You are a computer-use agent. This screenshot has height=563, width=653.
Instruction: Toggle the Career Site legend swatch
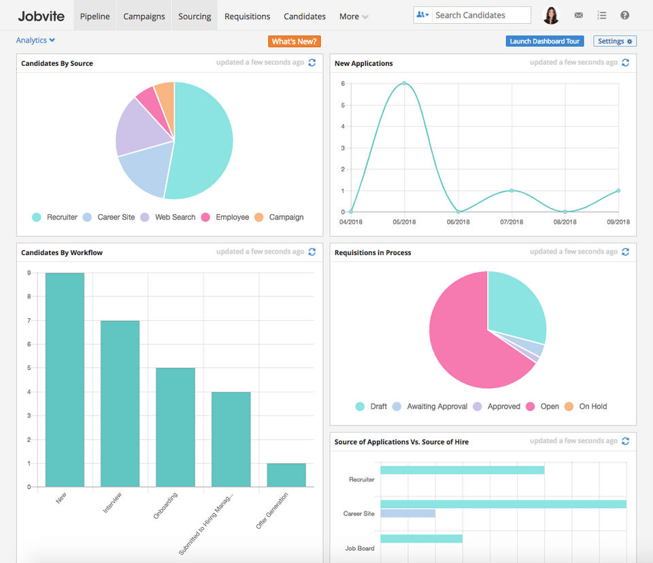pyautogui.click(x=87, y=217)
